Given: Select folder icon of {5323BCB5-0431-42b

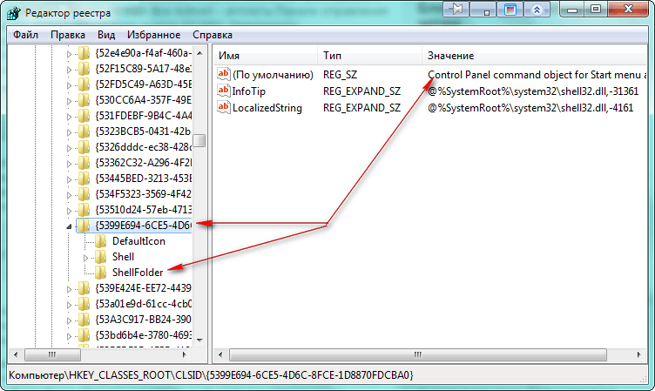Looking at the screenshot, I should tap(84, 131).
